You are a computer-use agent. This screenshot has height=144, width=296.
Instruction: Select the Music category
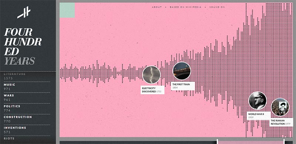[x=10, y=85]
